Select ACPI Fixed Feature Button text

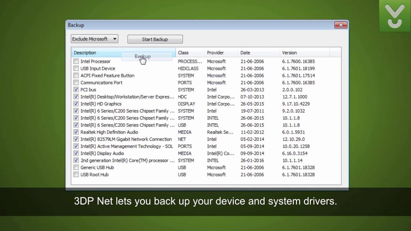click(107, 75)
